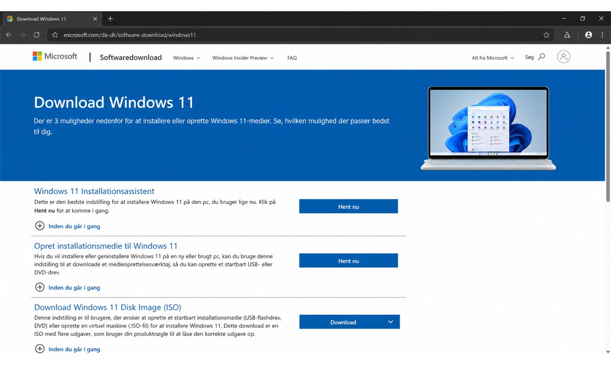Open the FAQ menu item
The image size is (611, 367).
(292, 58)
